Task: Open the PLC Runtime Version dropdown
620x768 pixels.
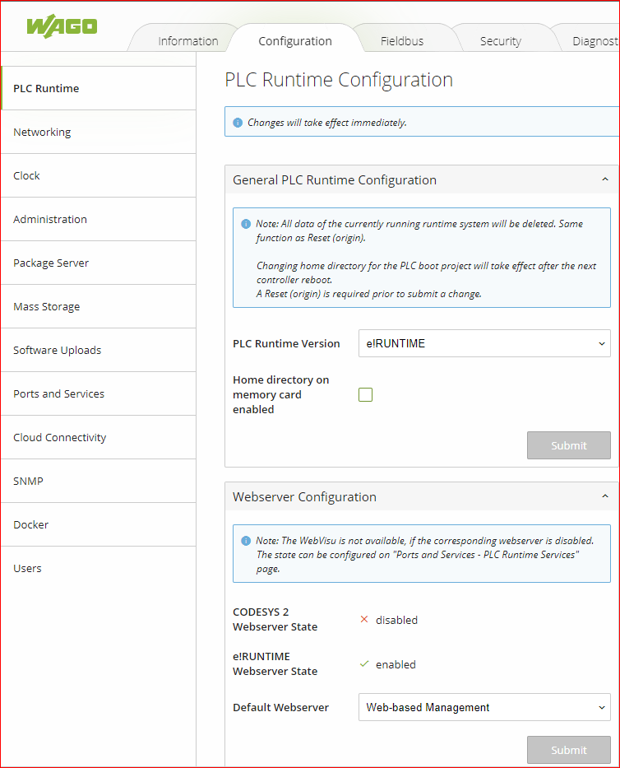Action: [484, 343]
